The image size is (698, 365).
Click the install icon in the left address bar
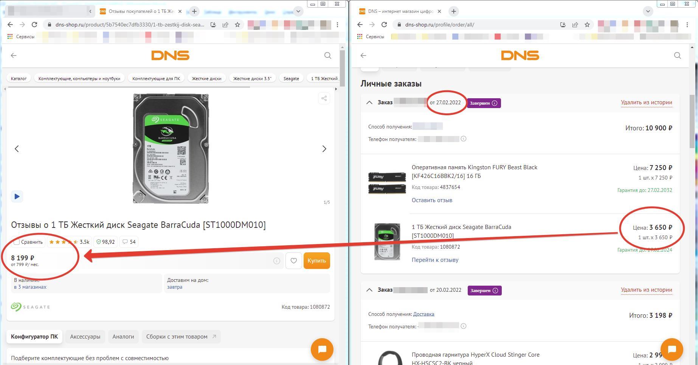click(x=213, y=25)
